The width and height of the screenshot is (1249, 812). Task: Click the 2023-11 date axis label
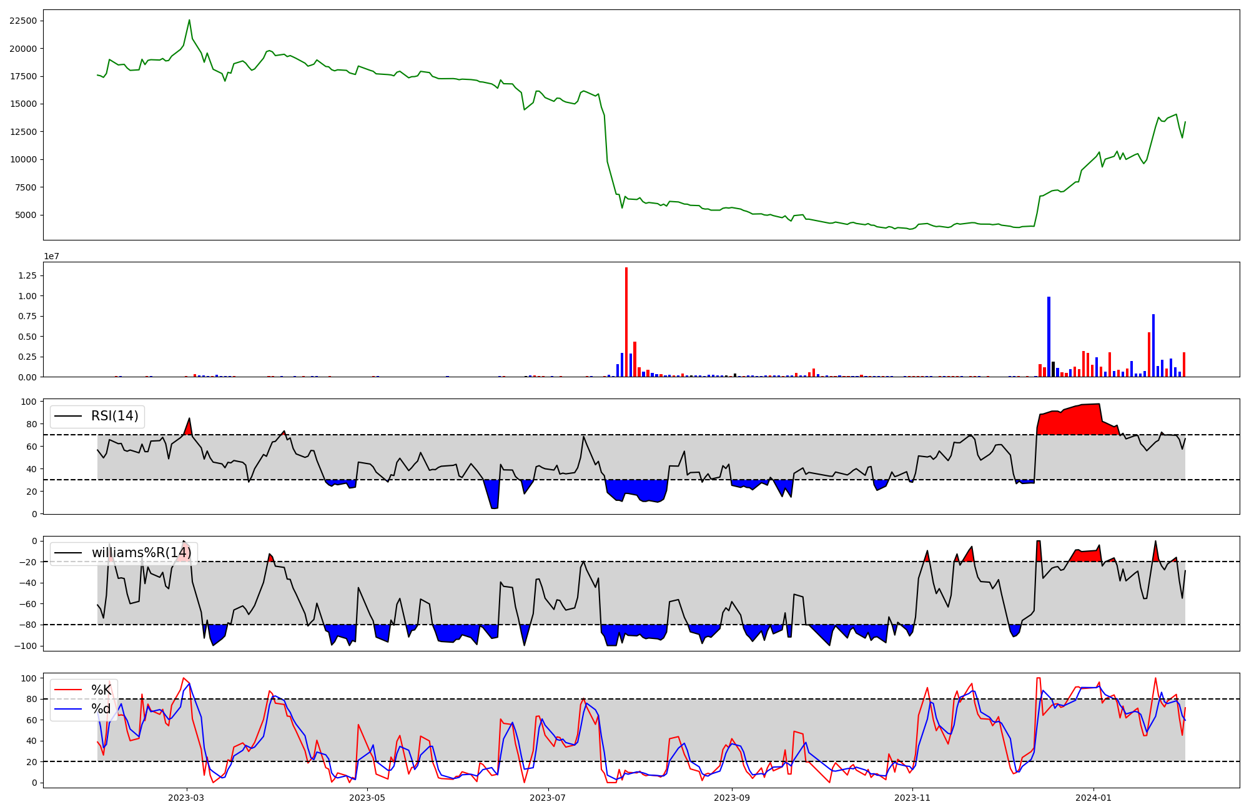(912, 798)
